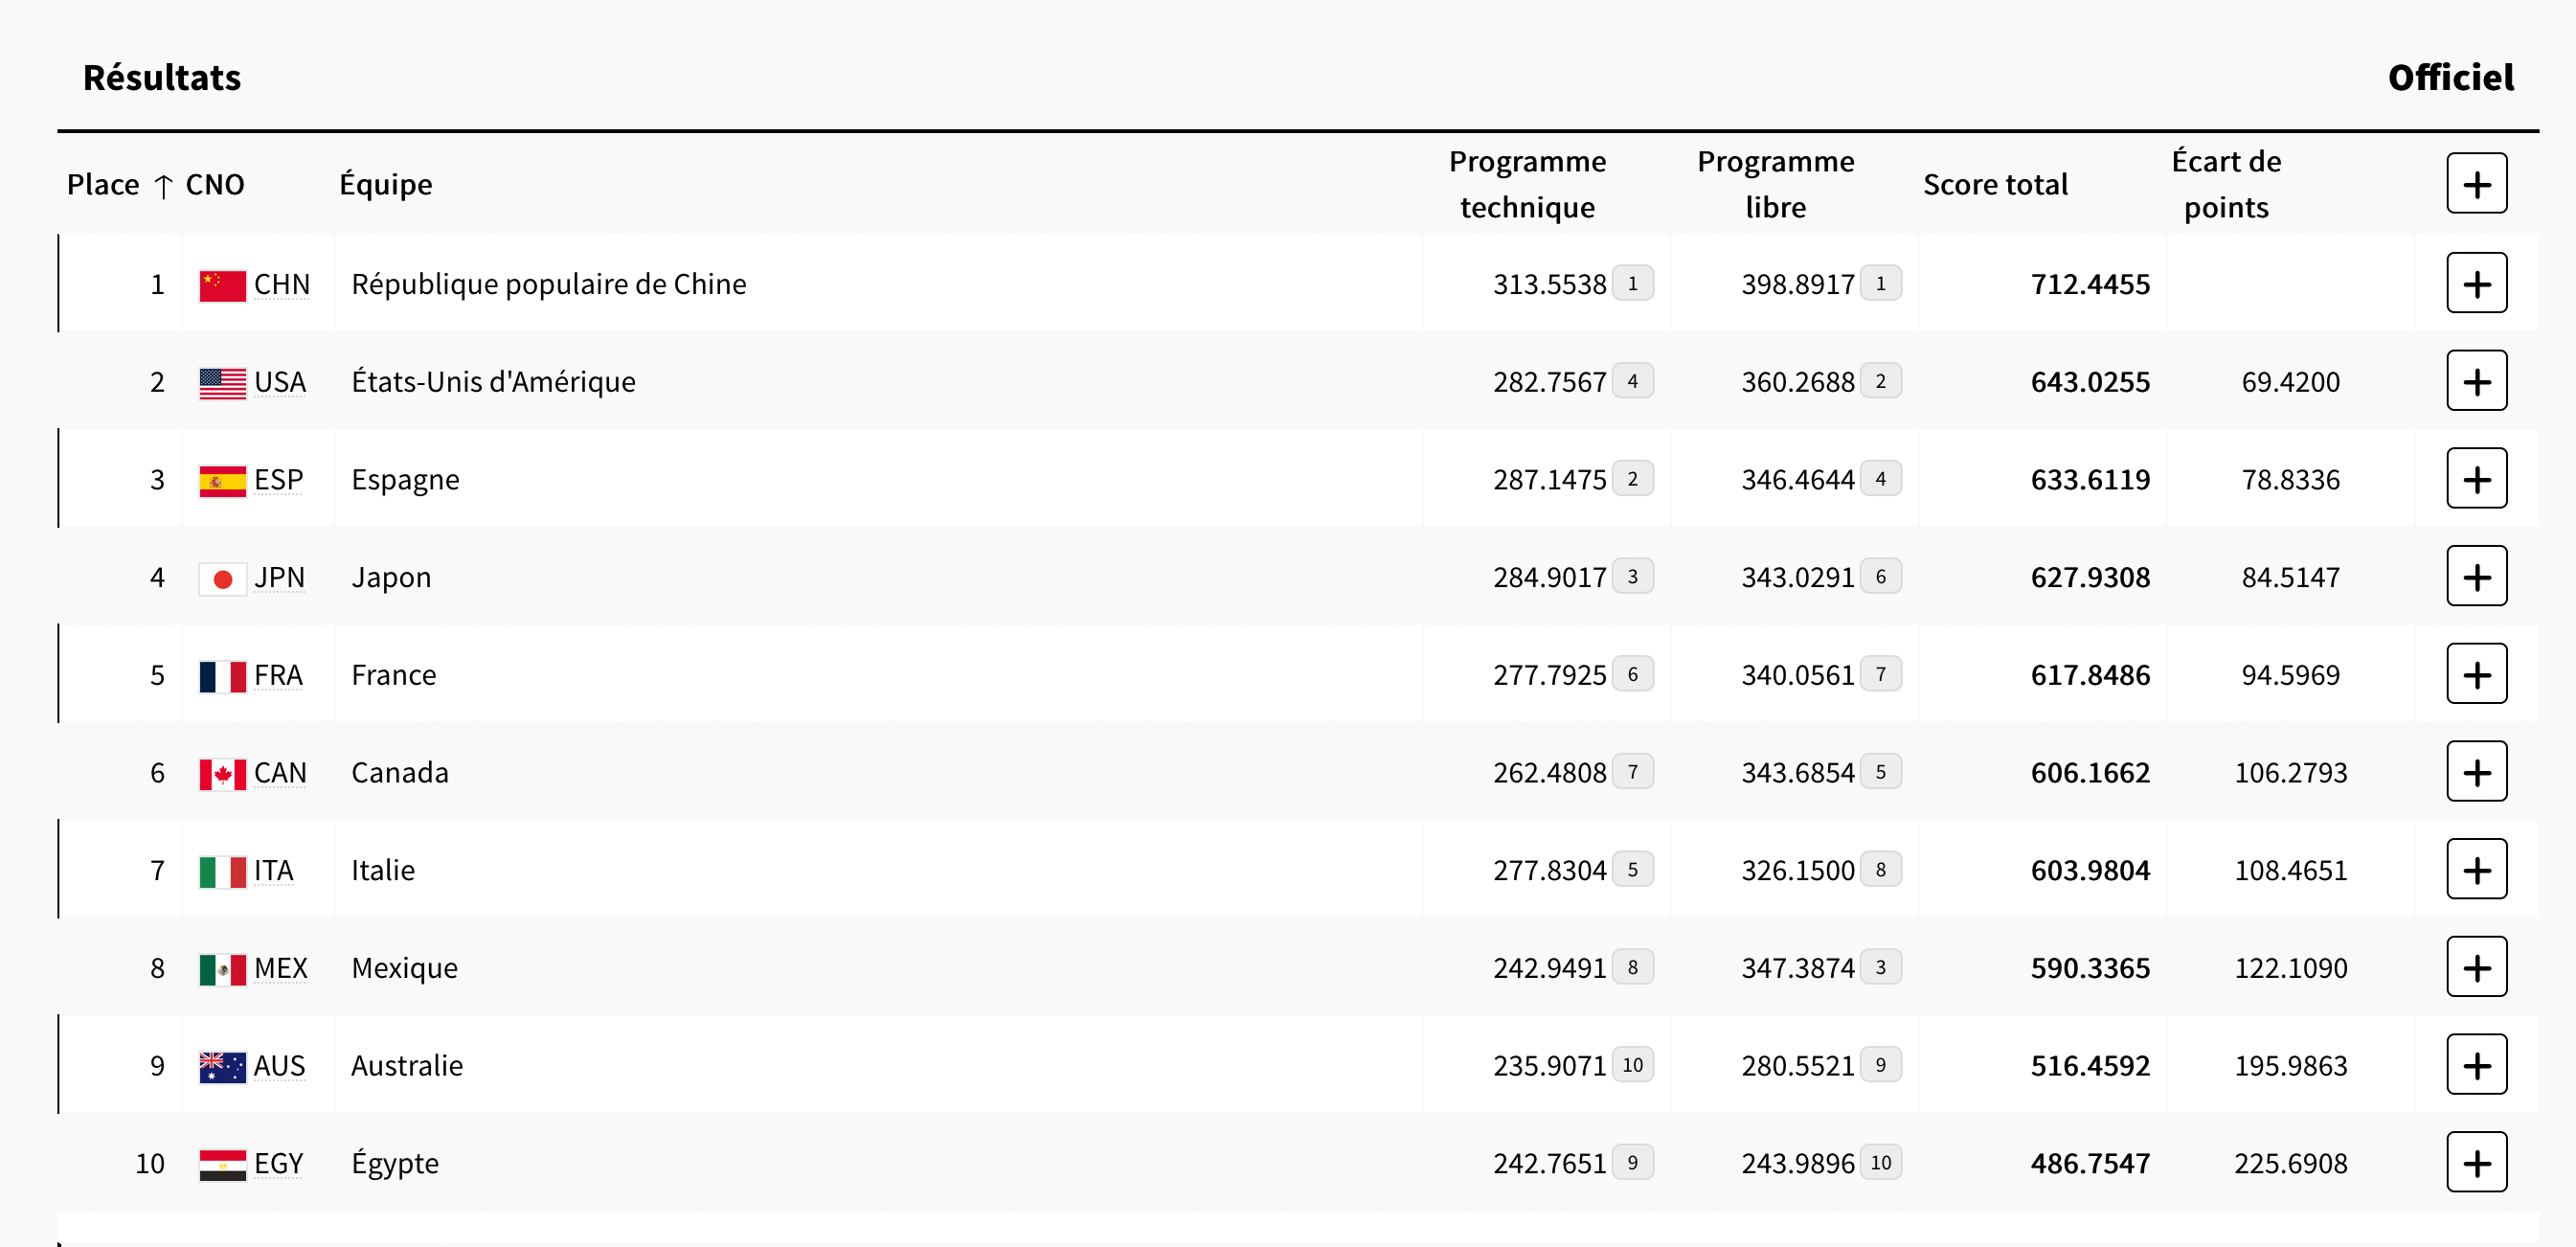Select the Score total column header
Viewport: 2576px width, 1247px height.
pyautogui.click(x=1995, y=185)
